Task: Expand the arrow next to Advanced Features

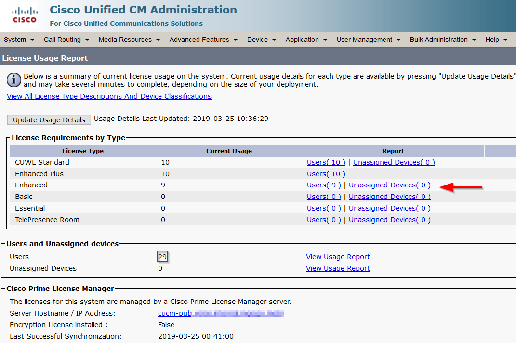Action: click(236, 40)
